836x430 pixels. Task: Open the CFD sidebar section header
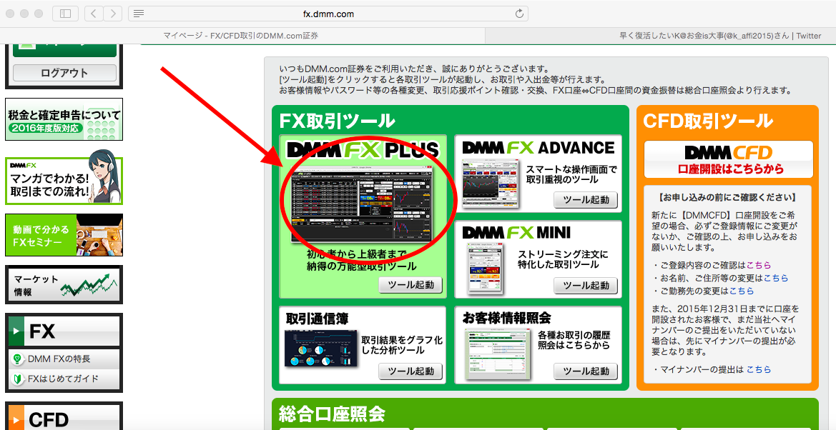pyautogui.click(x=64, y=419)
